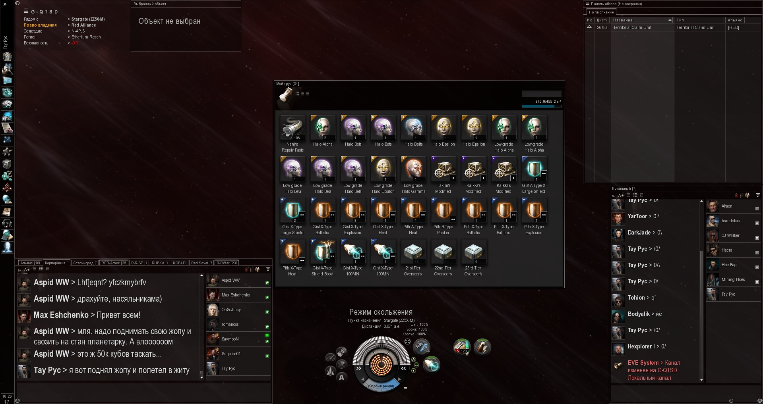The height and width of the screenshot is (404, 763).
Task: Select Territorial Claim Unit in overview
Action: [x=672, y=27]
